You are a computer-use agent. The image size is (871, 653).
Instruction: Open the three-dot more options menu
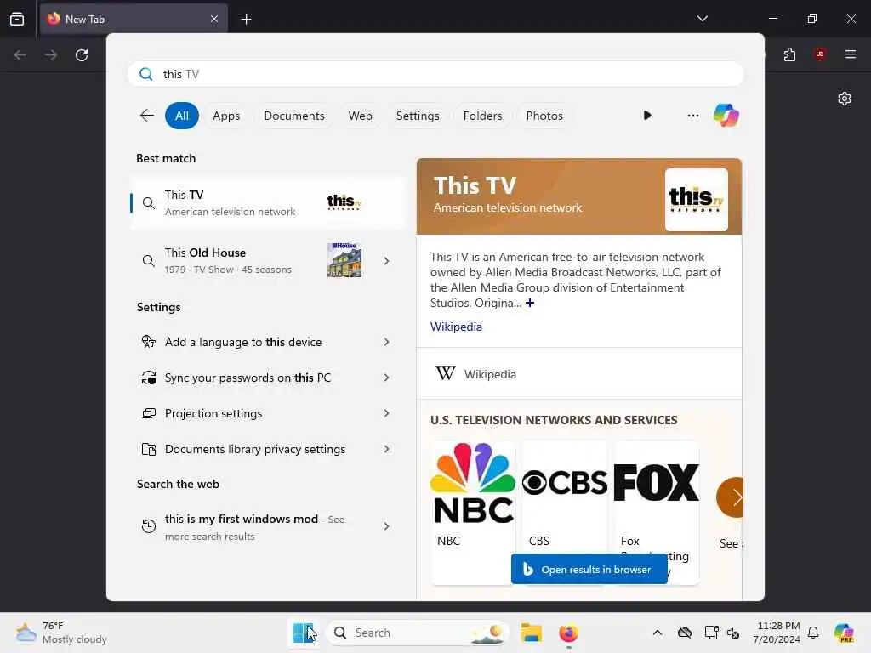692,116
